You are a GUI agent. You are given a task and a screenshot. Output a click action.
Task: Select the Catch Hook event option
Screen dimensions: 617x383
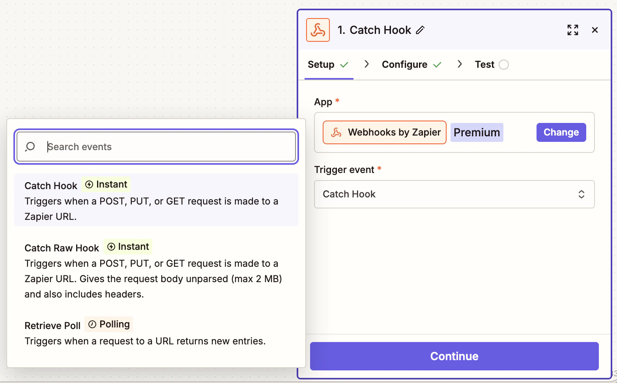click(x=156, y=200)
